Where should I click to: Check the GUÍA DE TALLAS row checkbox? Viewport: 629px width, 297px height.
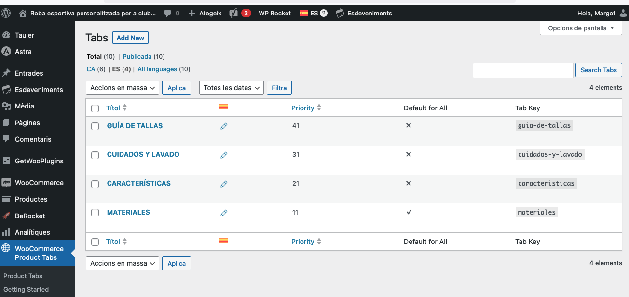point(95,126)
